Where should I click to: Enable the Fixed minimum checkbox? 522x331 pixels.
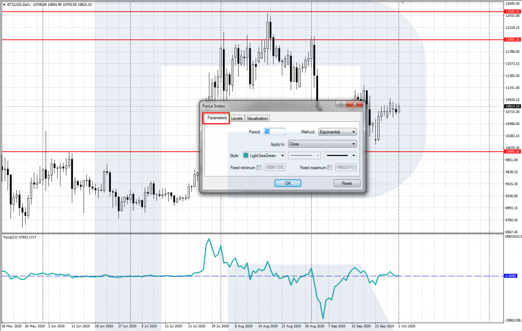click(x=259, y=168)
